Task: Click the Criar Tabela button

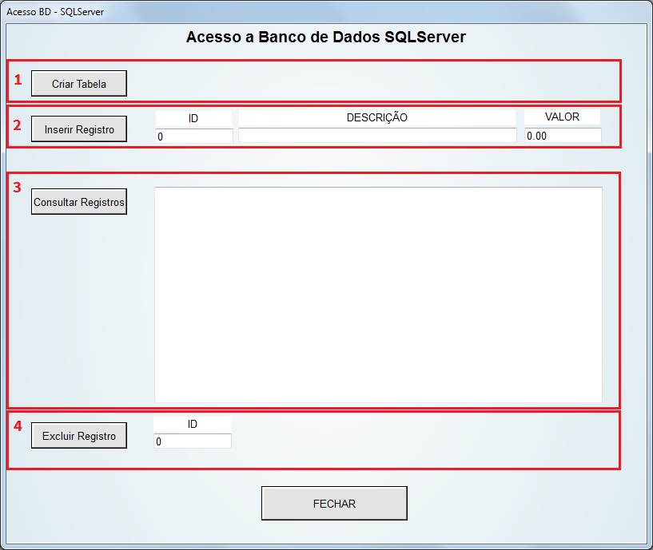Action: pyautogui.click(x=78, y=83)
